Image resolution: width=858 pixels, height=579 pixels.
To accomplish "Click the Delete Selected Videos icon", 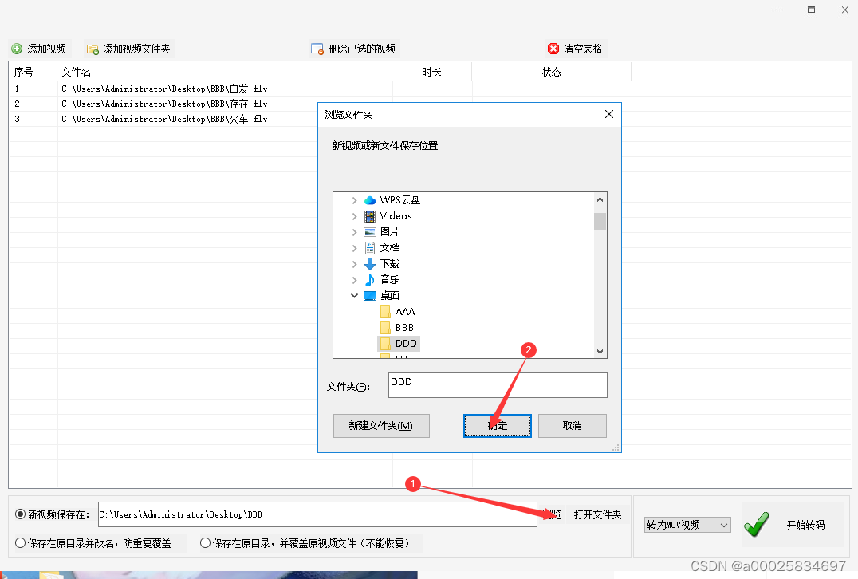I will [x=317, y=49].
